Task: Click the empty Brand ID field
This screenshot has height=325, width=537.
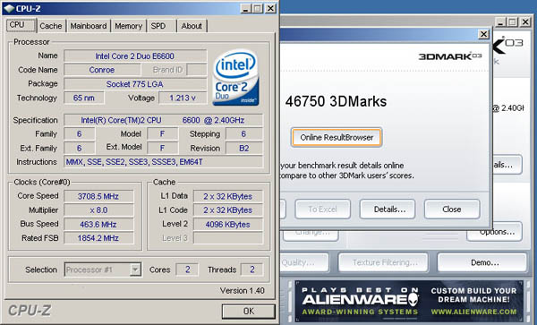Action: [x=197, y=70]
